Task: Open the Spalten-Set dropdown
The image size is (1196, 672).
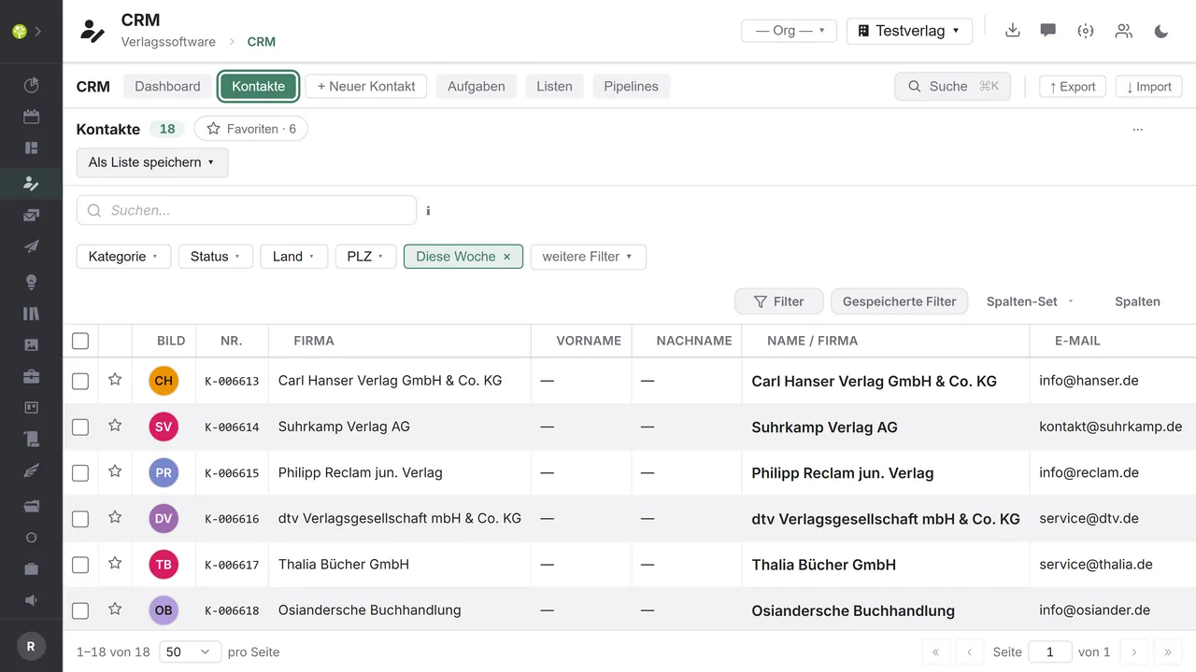Action: click(1030, 301)
